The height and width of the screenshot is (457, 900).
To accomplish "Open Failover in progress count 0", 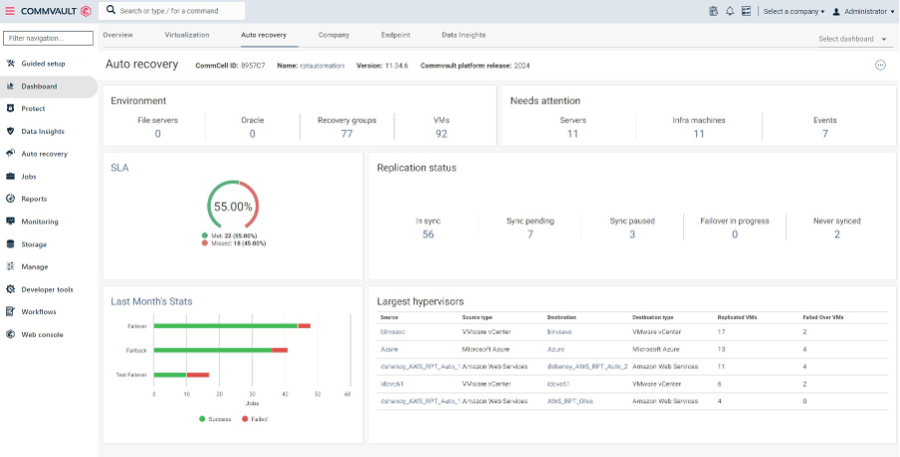I will click(735, 234).
